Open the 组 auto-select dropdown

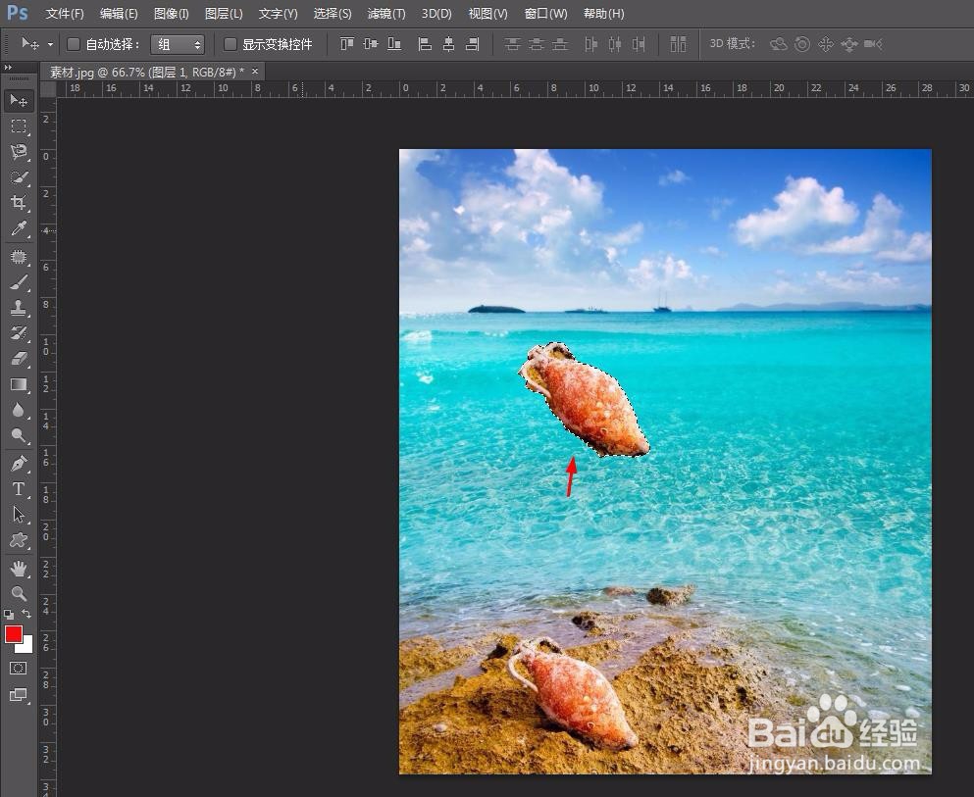tap(178, 44)
